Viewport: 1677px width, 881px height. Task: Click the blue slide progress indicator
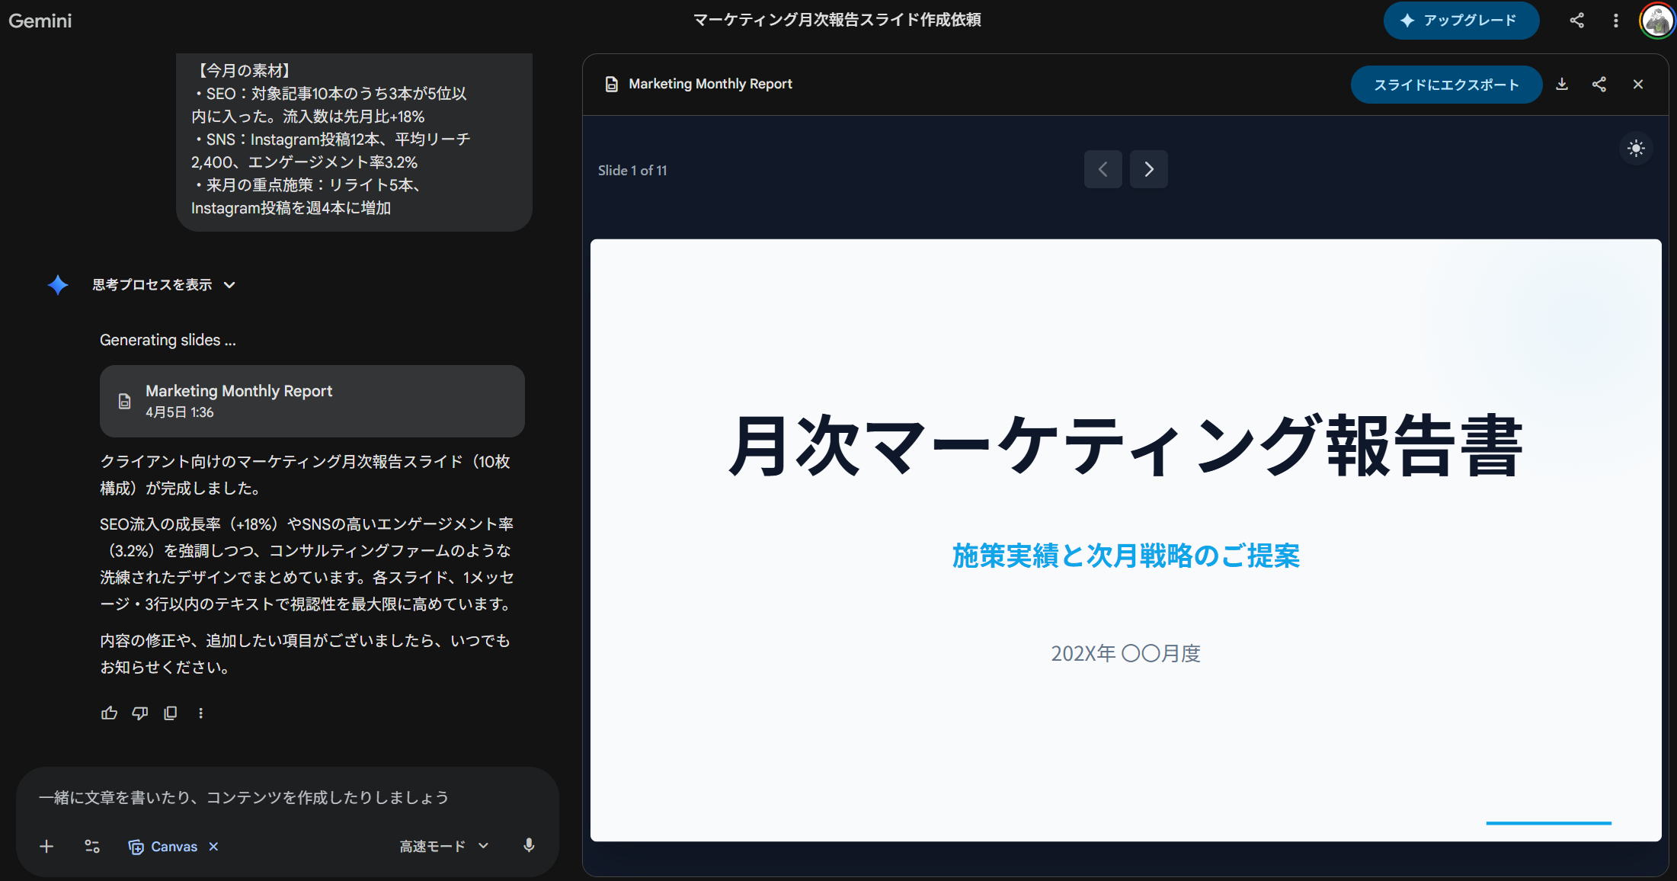tap(1548, 823)
